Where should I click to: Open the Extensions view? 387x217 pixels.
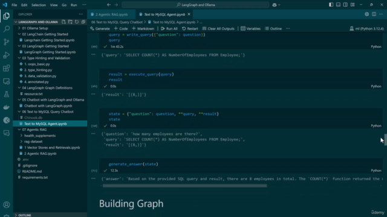coord(7,68)
